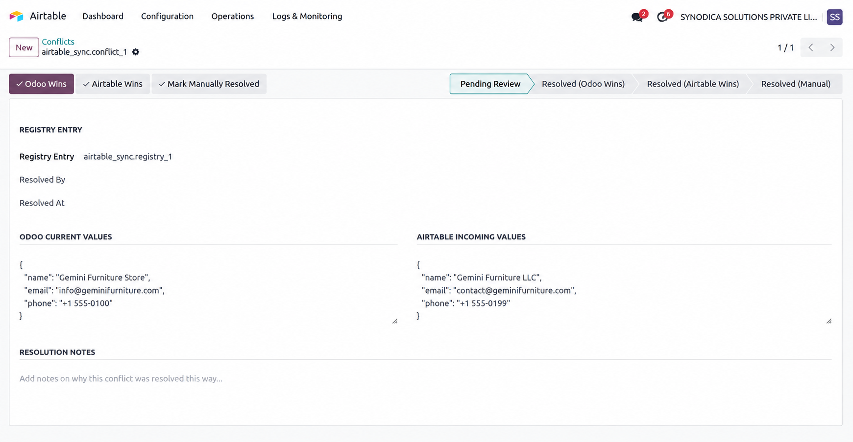Click the Airtable app logo icon
This screenshot has width=853, height=442.
coord(16,16)
